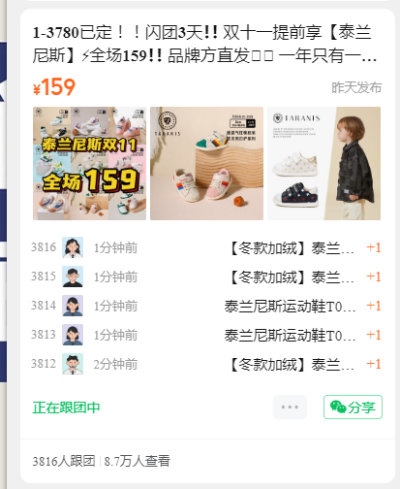Open the Taranis baby shoes middle image

206,163
